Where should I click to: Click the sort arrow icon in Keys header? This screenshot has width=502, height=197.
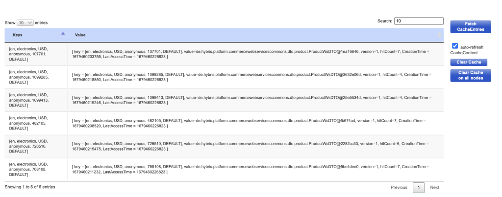tap(63, 34)
